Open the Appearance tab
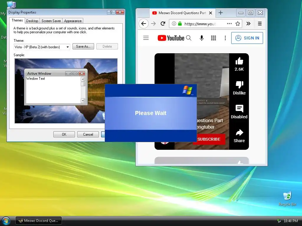Image resolution: width=302 pixels, height=226 pixels. click(73, 21)
